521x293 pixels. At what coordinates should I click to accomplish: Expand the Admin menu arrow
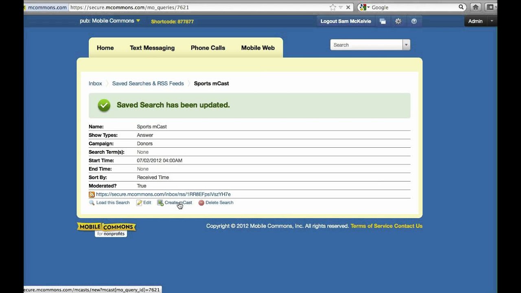(491, 21)
